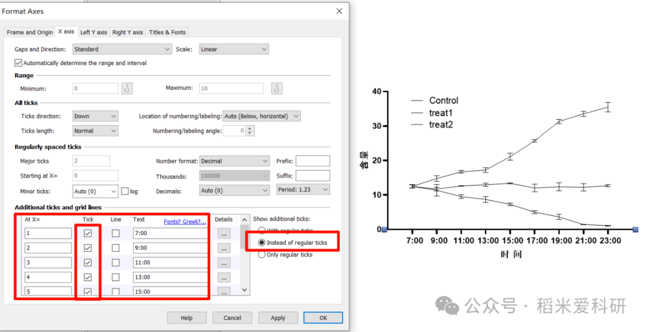The image size is (647, 332).
Task: Uncheck Tick for the 7:00 row
Action: (x=87, y=233)
